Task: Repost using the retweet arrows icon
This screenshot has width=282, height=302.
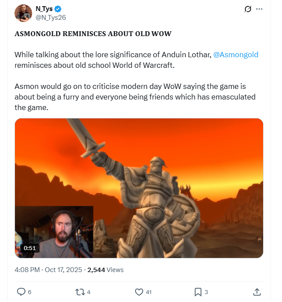Action: (x=80, y=292)
